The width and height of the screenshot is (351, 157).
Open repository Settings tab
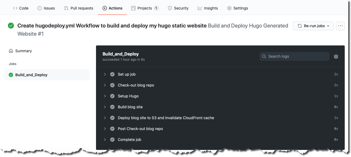coord(238,8)
